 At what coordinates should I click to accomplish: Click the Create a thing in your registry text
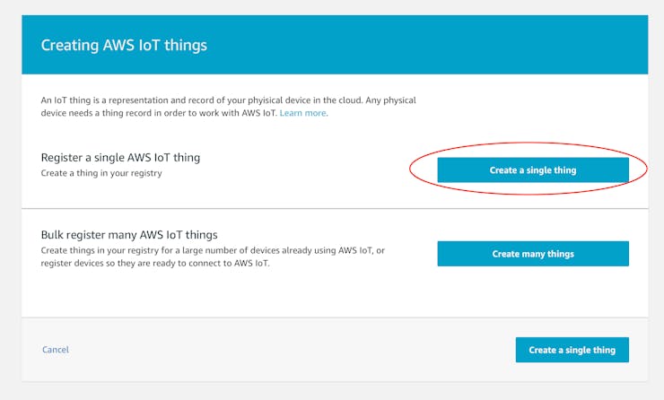(x=101, y=173)
